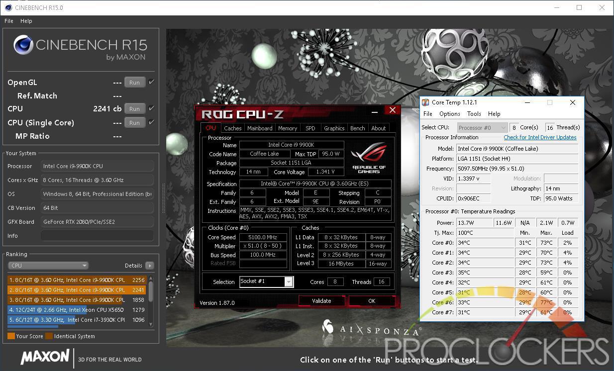Run the CPU benchmark
Viewport: 614px width, 371px height.
pyautogui.click(x=134, y=108)
